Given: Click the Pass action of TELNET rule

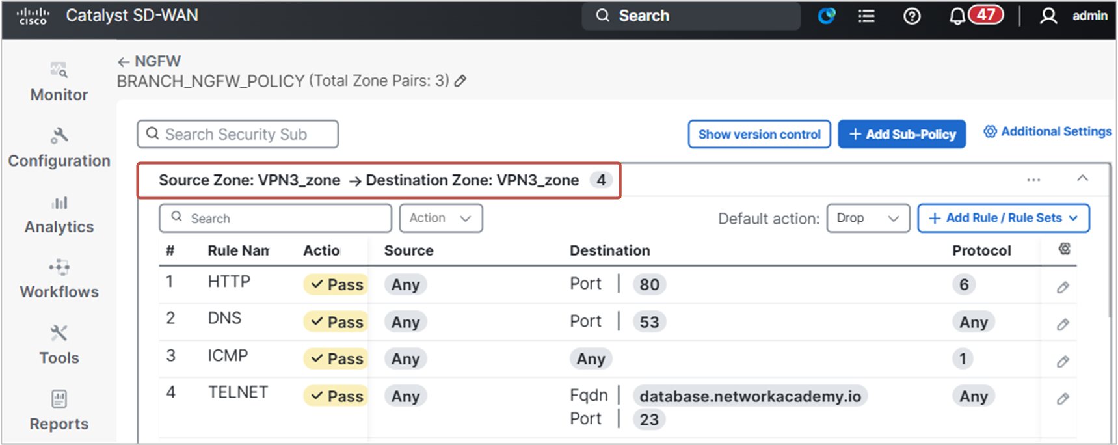Looking at the screenshot, I should click(336, 396).
